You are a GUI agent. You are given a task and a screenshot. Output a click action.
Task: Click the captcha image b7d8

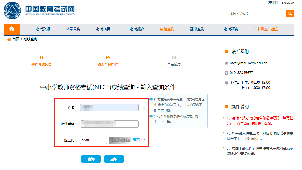click(x=120, y=140)
